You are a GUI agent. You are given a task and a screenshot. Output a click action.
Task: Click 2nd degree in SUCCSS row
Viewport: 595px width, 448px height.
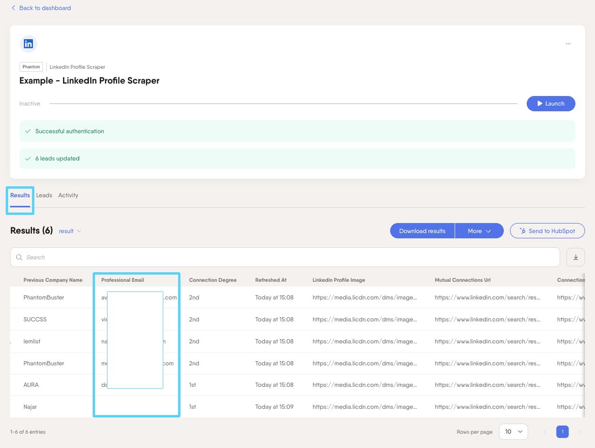click(194, 320)
